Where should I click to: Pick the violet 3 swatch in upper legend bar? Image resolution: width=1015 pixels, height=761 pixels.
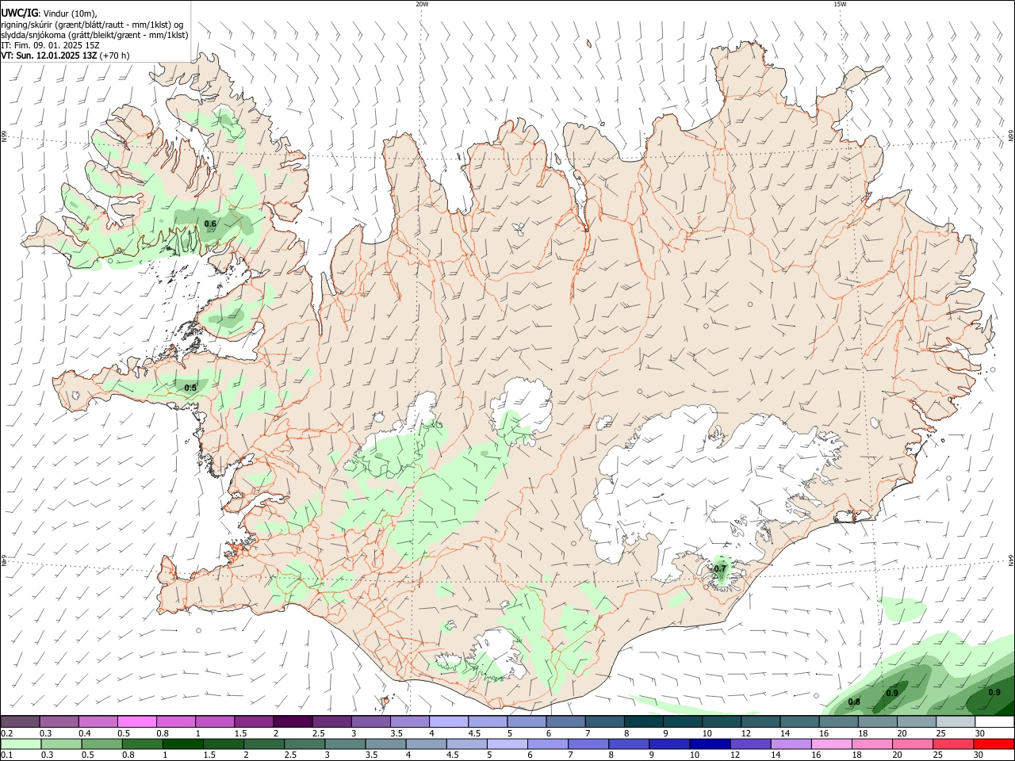tap(371, 721)
